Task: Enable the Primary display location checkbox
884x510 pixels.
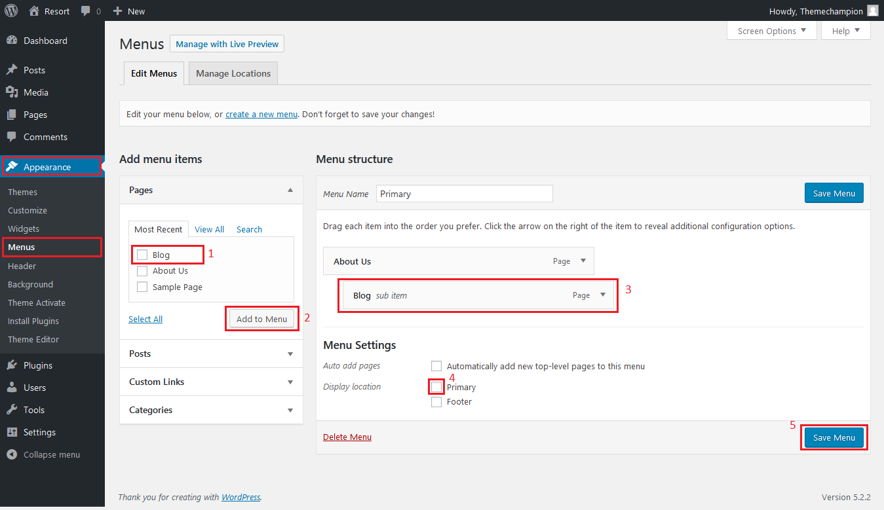Action: 436,387
